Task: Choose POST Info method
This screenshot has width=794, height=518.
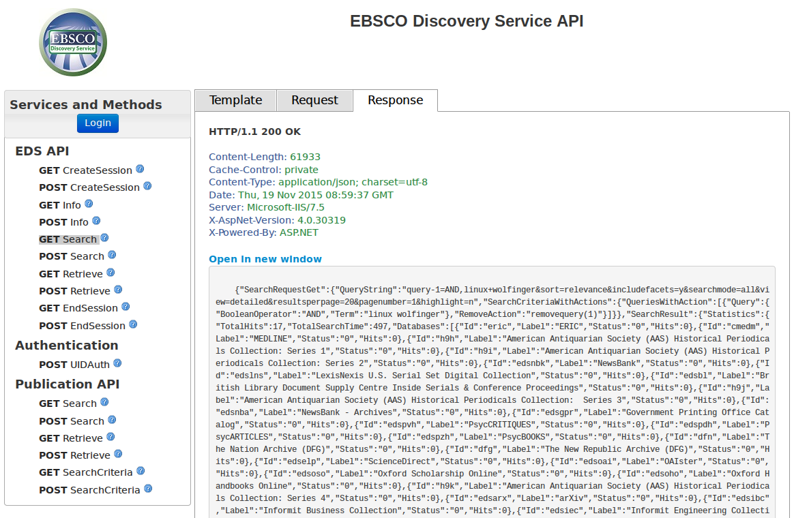Action: tap(64, 222)
